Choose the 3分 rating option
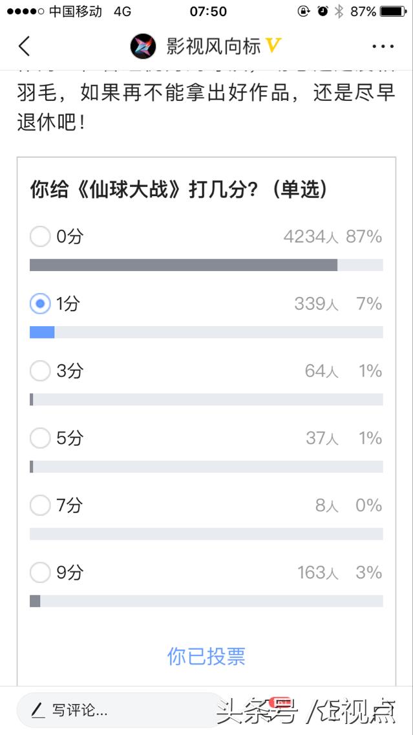The image size is (413, 735). click(40, 371)
